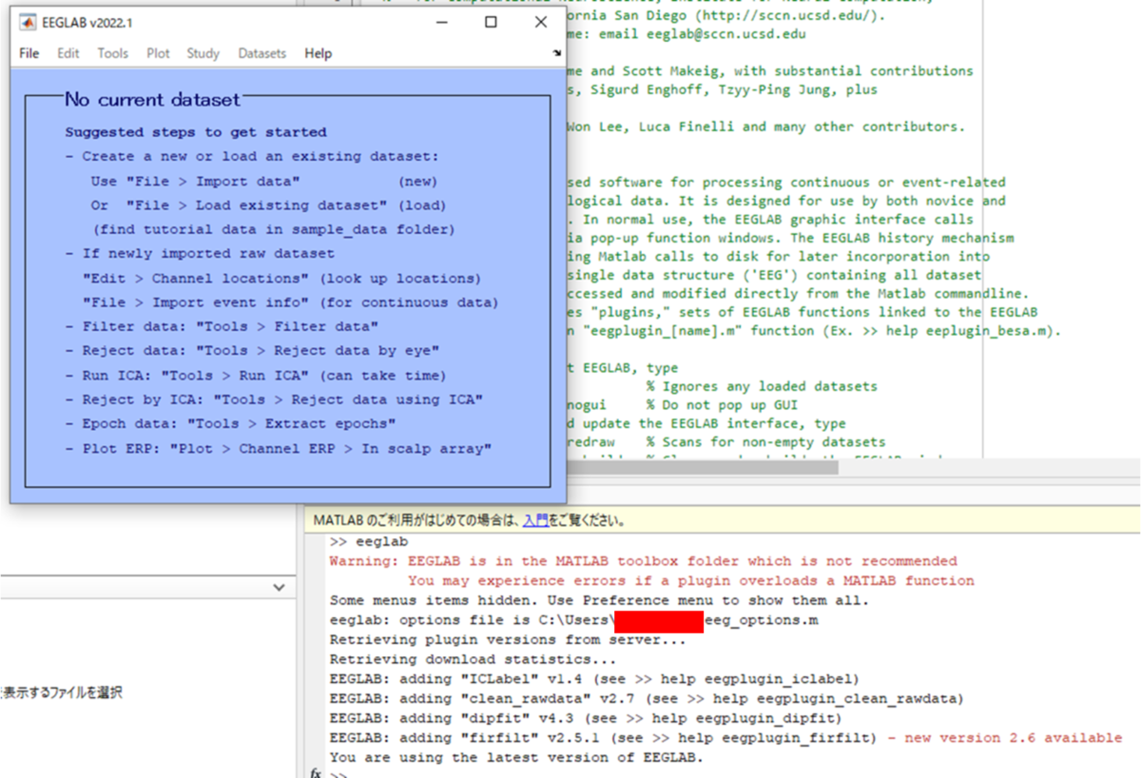This screenshot has width=1141, height=778.
Task: Click 'Epoch data: Tools > Extract epochs' line
Action: click(x=231, y=423)
